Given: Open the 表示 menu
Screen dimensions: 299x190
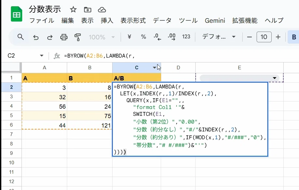Looking at the screenshot, I should click(x=87, y=20).
